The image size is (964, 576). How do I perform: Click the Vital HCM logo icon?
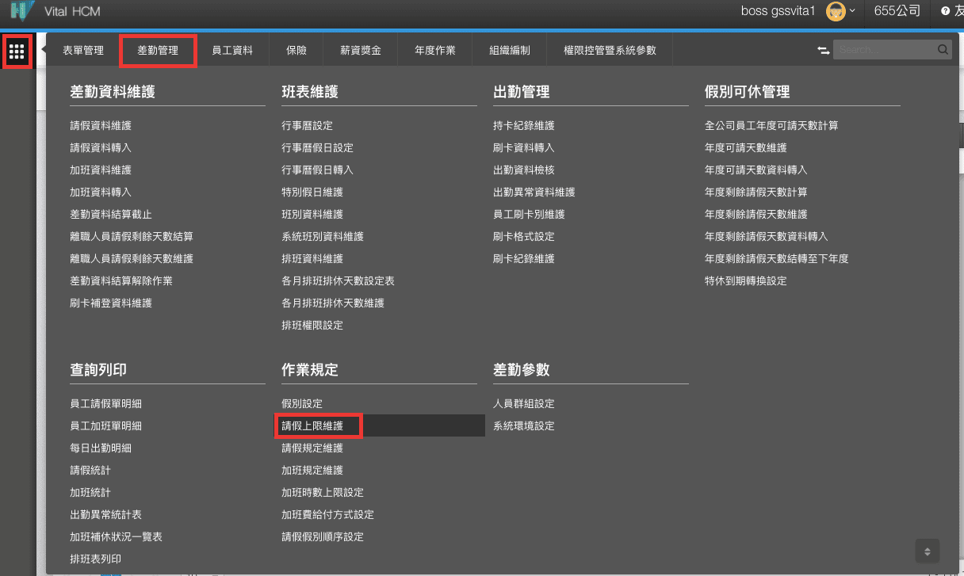(x=22, y=12)
